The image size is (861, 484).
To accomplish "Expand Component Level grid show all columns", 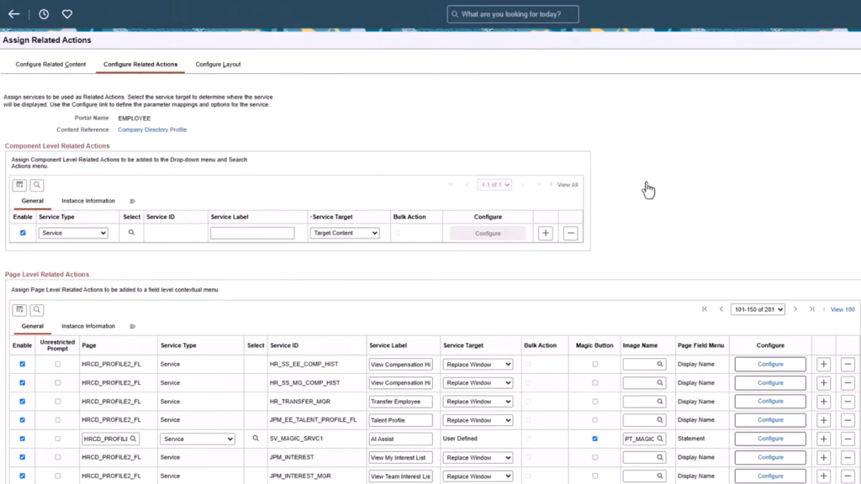I will [132, 202].
